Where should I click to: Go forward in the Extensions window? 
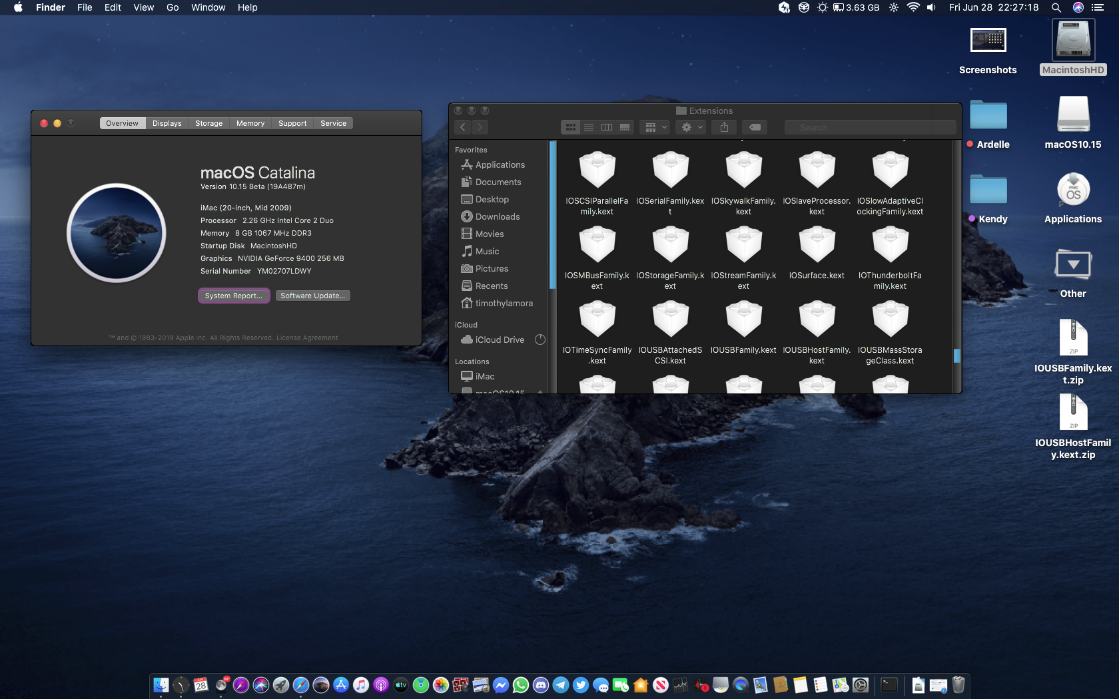click(x=480, y=127)
